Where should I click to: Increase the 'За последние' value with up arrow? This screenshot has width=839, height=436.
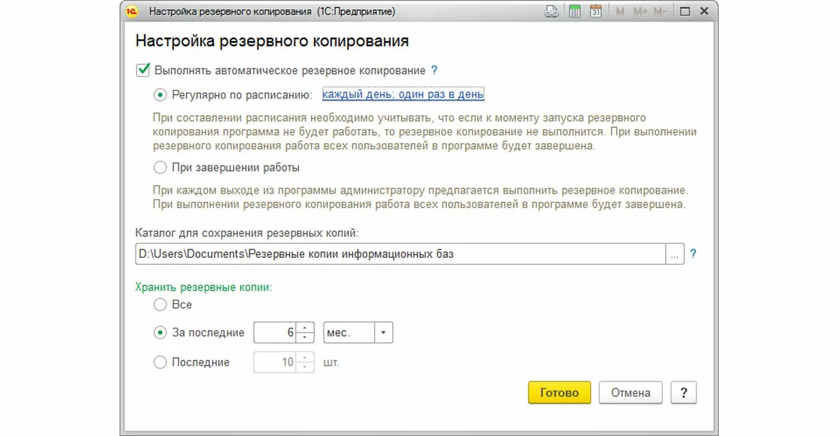(x=305, y=328)
